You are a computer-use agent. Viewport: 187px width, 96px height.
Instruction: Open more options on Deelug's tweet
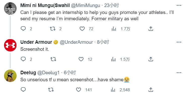click(x=179, y=72)
